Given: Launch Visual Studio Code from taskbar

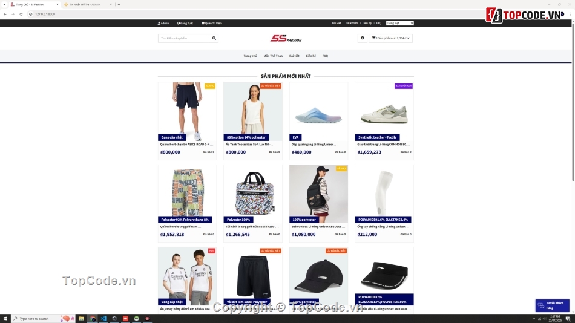Looking at the screenshot, I should pos(103,319).
